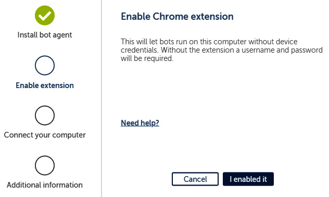Click the white tick inside the green circle
The height and width of the screenshot is (197, 329).
click(x=45, y=16)
